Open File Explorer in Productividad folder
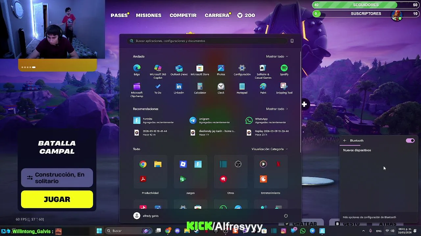This screenshot has width=421, height=236. (158, 164)
